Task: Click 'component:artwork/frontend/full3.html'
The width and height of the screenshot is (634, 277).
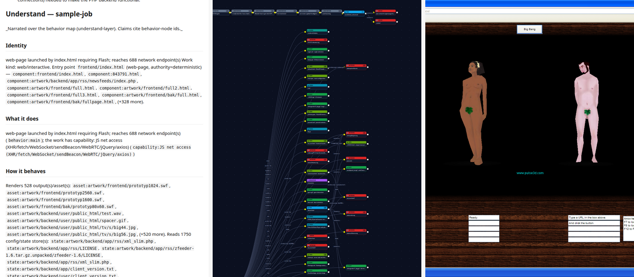Action: click(52, 95)
